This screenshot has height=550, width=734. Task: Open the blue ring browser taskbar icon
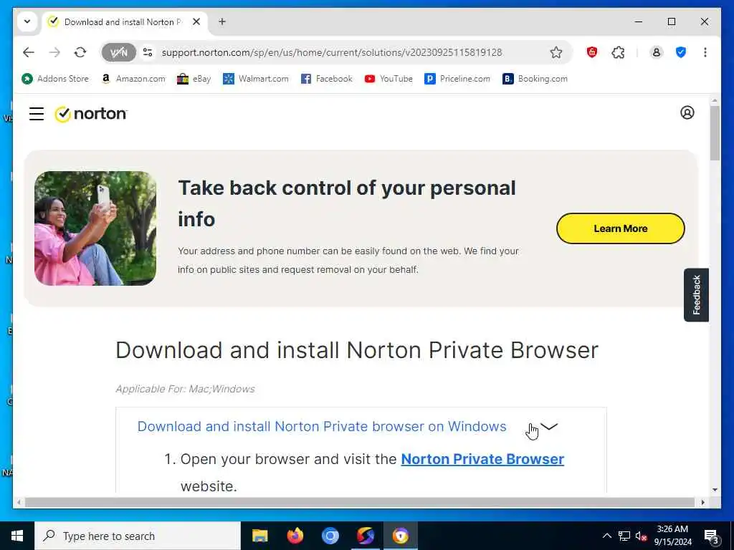(x=330, y=536)
